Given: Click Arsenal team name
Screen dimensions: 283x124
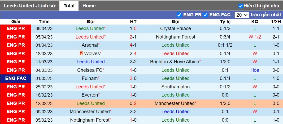Looking at the screenshot, I should pyautogui.click(x=90, y=45).
